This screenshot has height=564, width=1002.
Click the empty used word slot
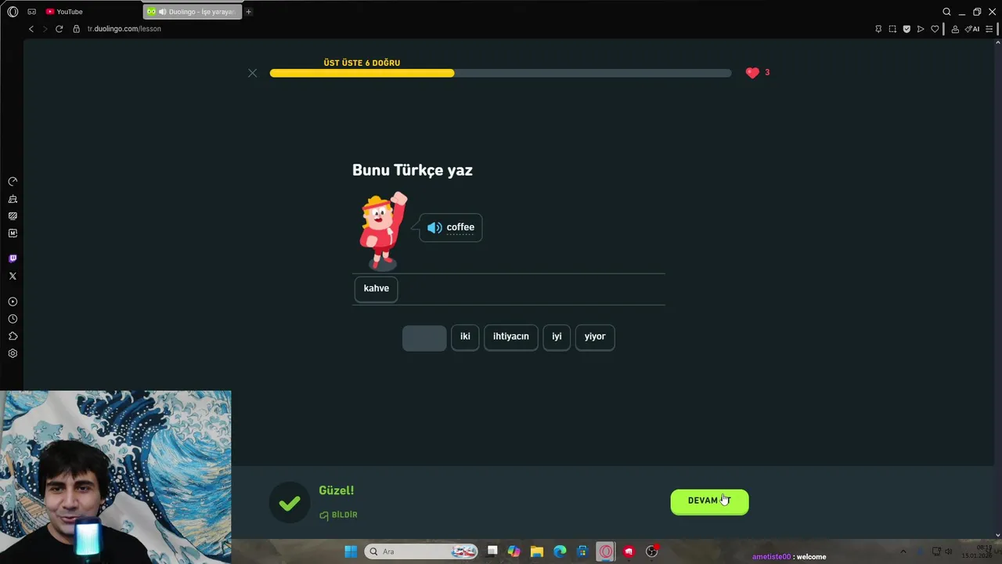coord(424,338)
